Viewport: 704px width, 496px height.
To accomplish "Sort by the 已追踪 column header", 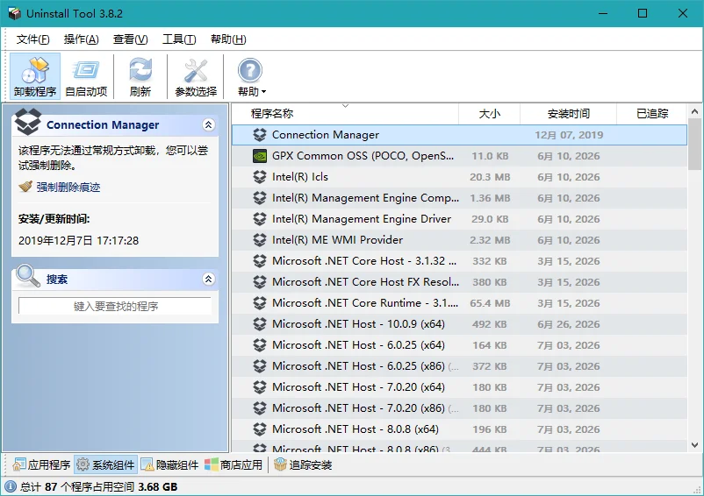I will 652,114.
